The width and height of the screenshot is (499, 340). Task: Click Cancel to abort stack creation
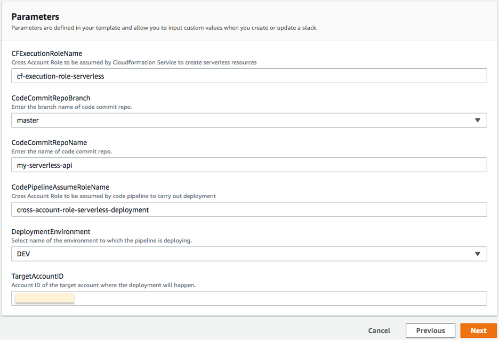point(379,330)
